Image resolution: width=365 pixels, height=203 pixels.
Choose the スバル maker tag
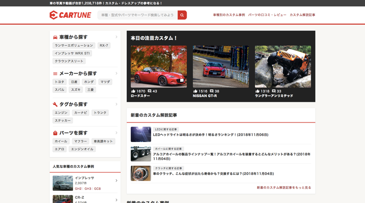tap(60, 90)
